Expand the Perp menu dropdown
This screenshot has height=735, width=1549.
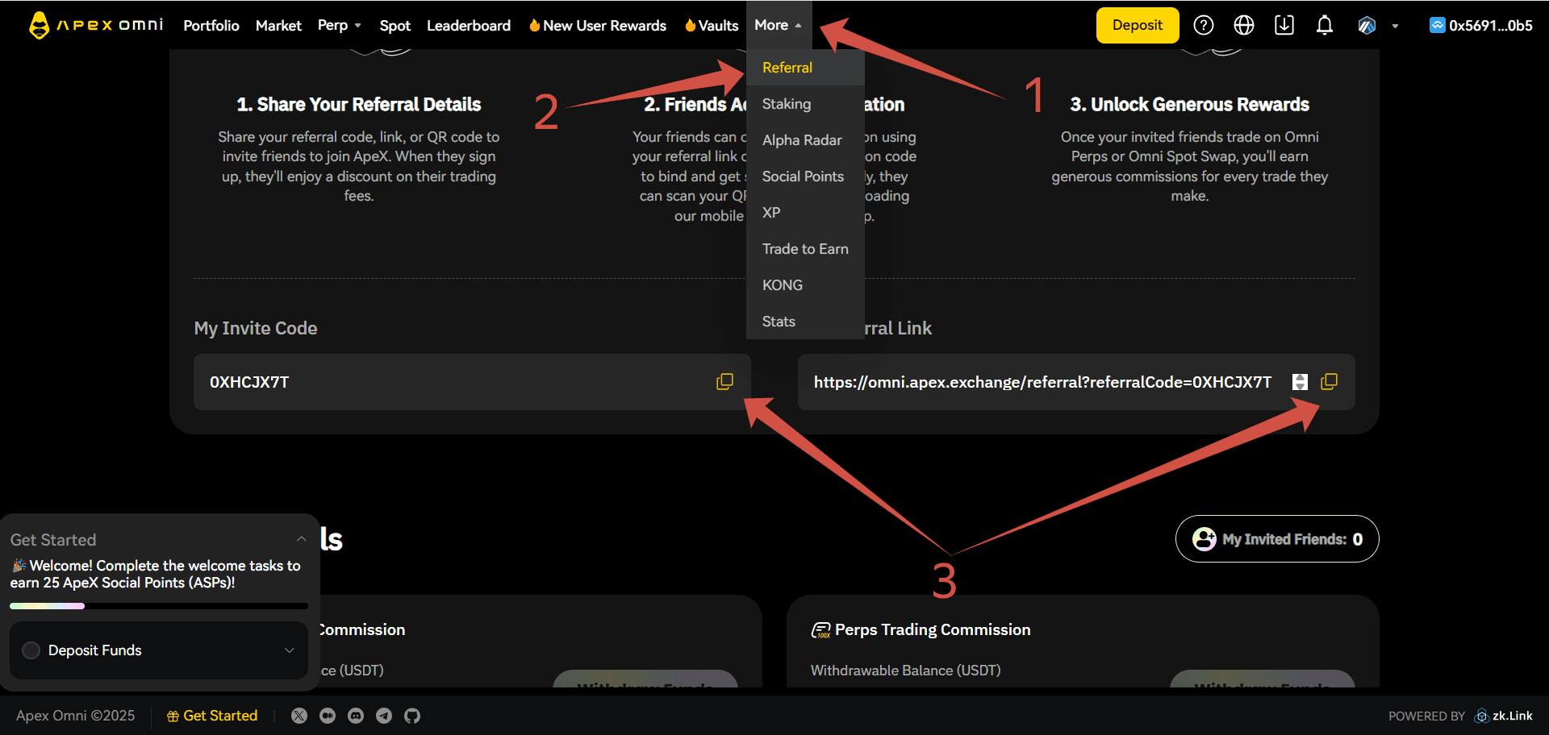[340, 26]
